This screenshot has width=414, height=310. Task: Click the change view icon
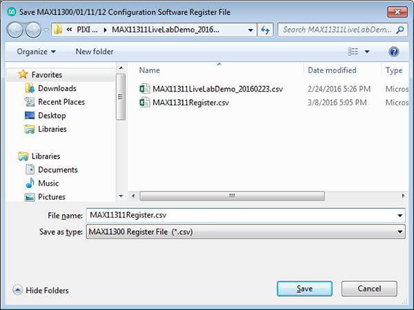pos(353,52)
